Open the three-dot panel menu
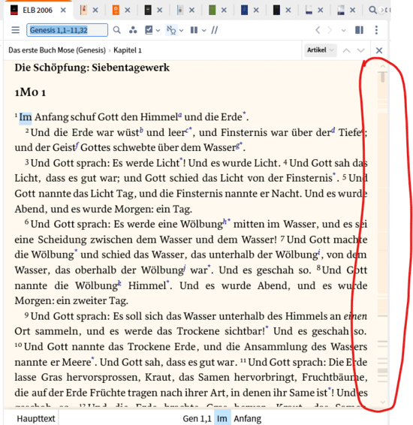Viewport: 413px width, 425px height. pyautogui.click(x=376, y=30)
